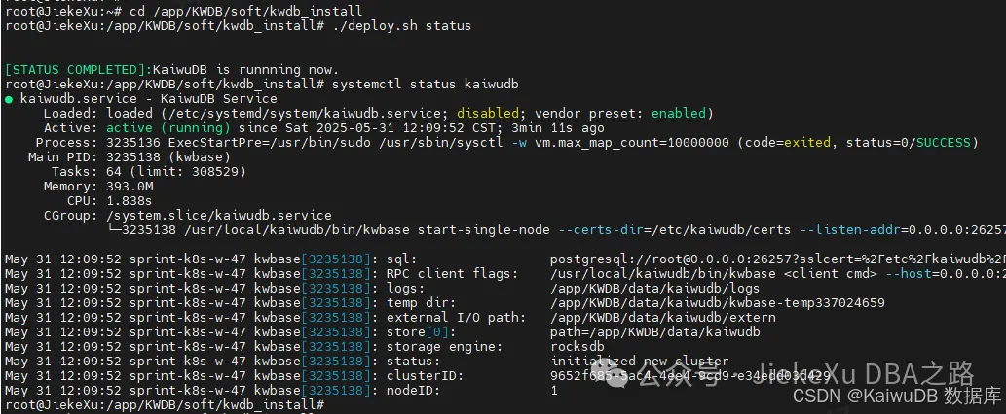Image resolution: width=1006 pixels, height=414 pixels.
Task: Click CGroup path "/system.slice/kaiwudb.service"
Action: click(219, 216)
